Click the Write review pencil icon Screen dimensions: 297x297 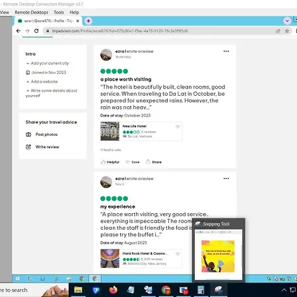28,147
